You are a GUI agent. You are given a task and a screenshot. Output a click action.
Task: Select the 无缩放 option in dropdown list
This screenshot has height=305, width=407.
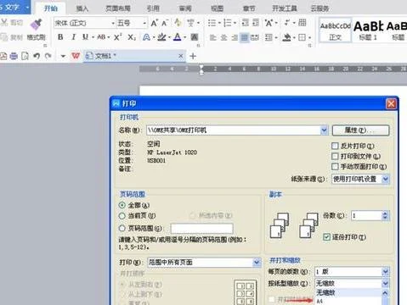[x=348, y=292]
